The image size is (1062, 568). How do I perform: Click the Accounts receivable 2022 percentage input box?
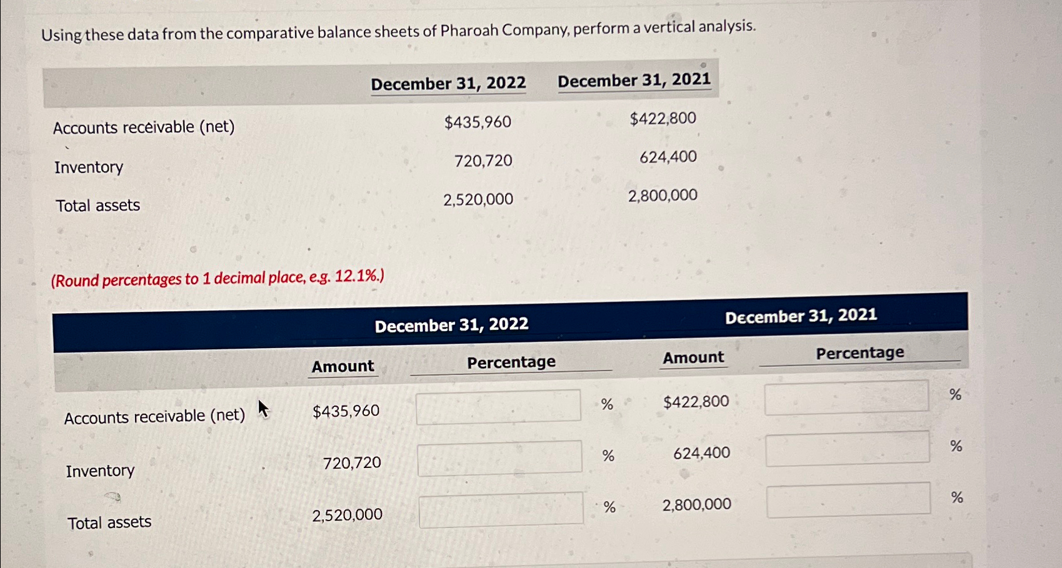(x=498, y=406)
